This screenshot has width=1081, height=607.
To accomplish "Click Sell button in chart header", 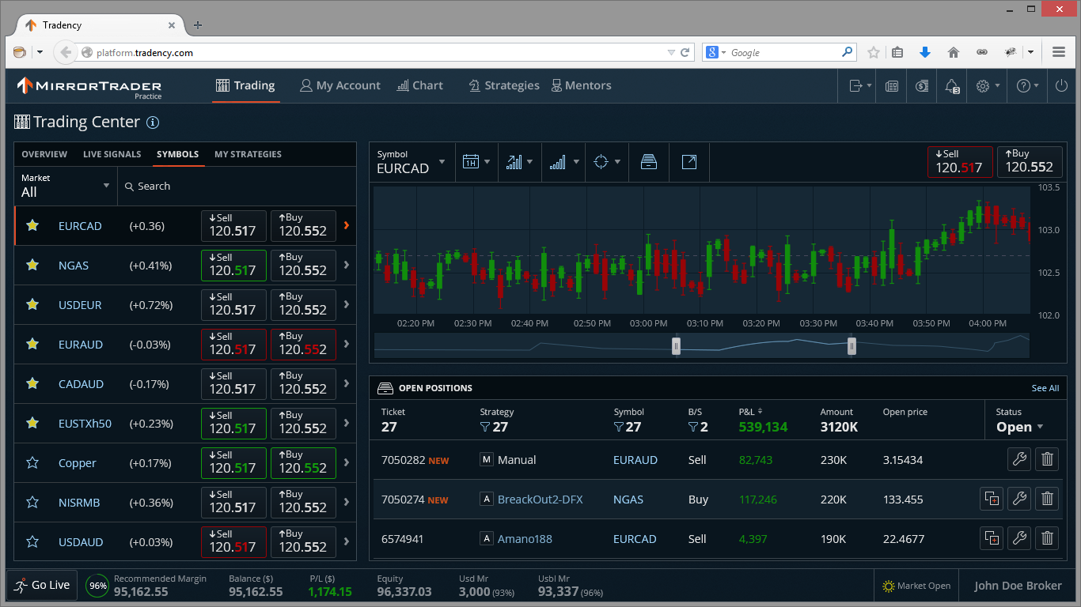I will [x=960, y=161].
